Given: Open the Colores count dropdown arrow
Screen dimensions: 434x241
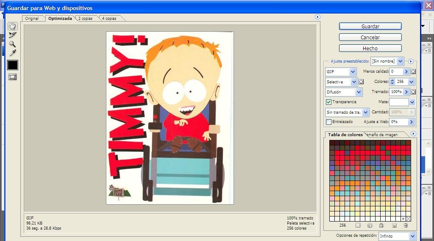Looking at the screenshot, I should (411, 82).
